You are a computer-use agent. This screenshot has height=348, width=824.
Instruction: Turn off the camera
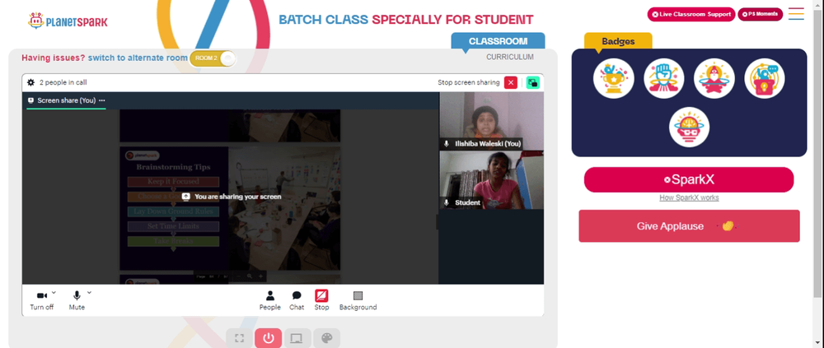pyautogui.click(x=41, y=301)
